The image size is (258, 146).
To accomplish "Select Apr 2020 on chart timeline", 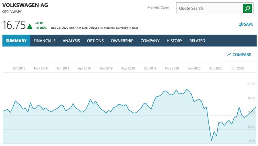I will point(216,68).
